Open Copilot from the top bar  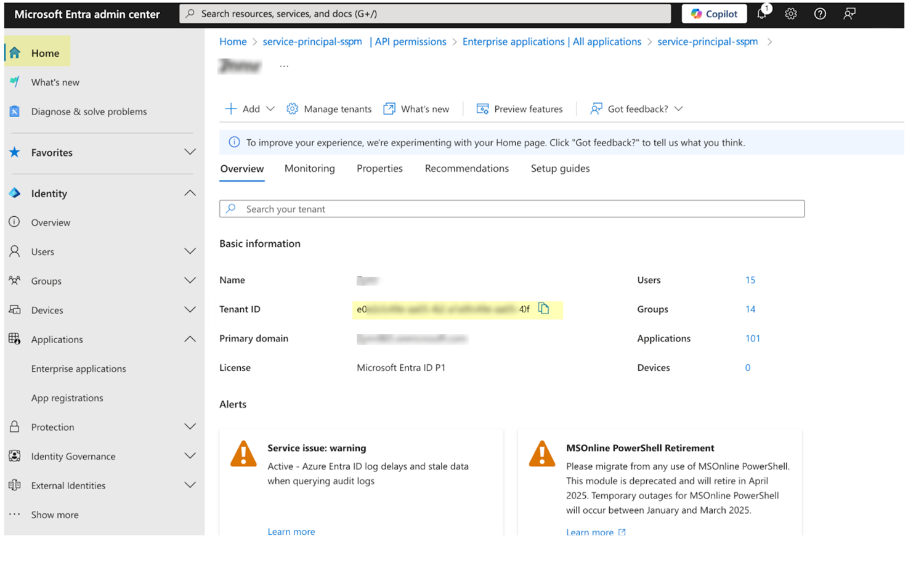click(x=714, y=14)
